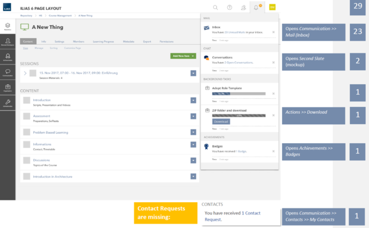Open the Discussions item actions dropdown
Screen dimensions: 369x228
click(193, 160)
